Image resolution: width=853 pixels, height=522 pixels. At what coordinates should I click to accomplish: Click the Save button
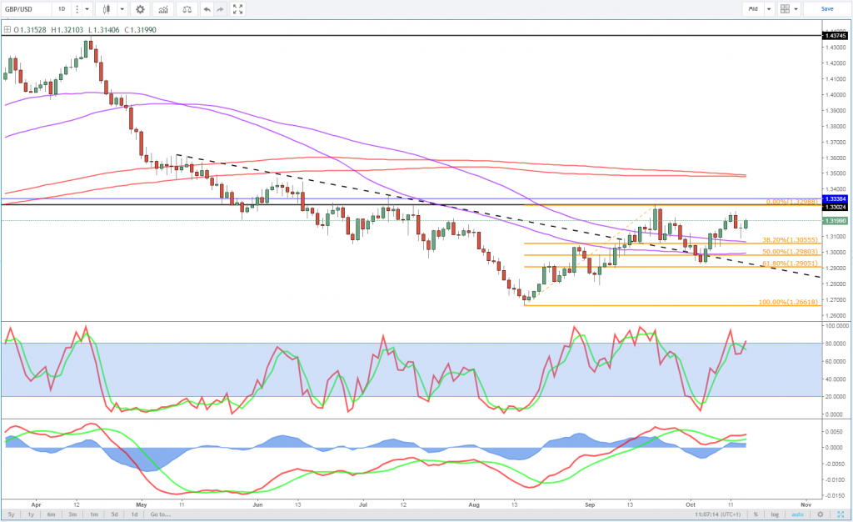click(x=827, y=8)
